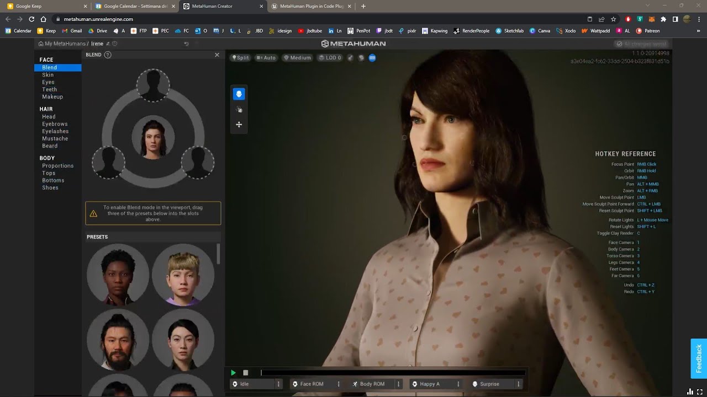Click the animation timeline scrubber bar

393,373
